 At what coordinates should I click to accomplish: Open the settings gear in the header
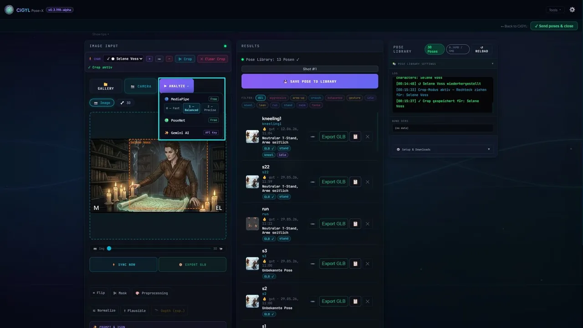coord(573,10)
